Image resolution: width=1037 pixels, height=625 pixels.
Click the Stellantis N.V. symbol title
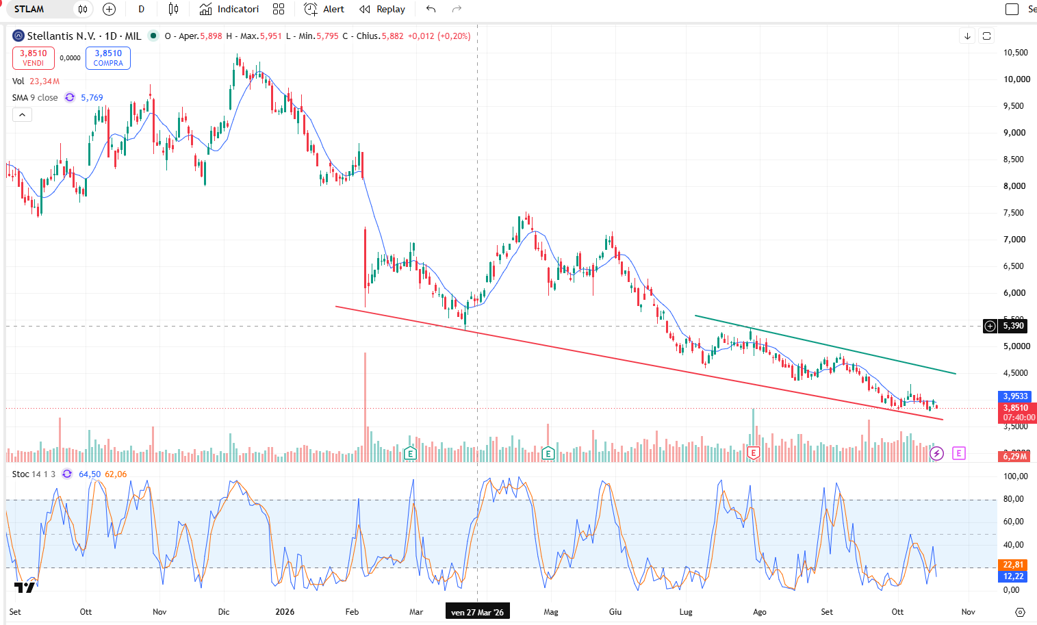click(84, 36)
